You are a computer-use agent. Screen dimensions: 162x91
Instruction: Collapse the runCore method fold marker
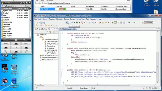pyautogui.click(x=62, y=70)
